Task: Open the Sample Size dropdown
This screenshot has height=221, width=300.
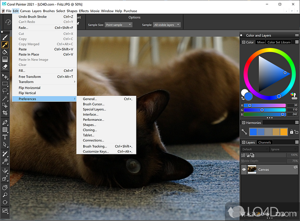Action: 118,25
